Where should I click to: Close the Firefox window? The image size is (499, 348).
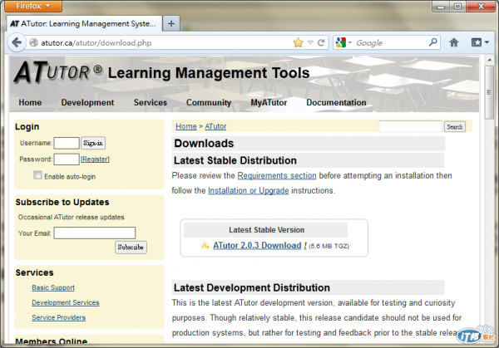481,7
